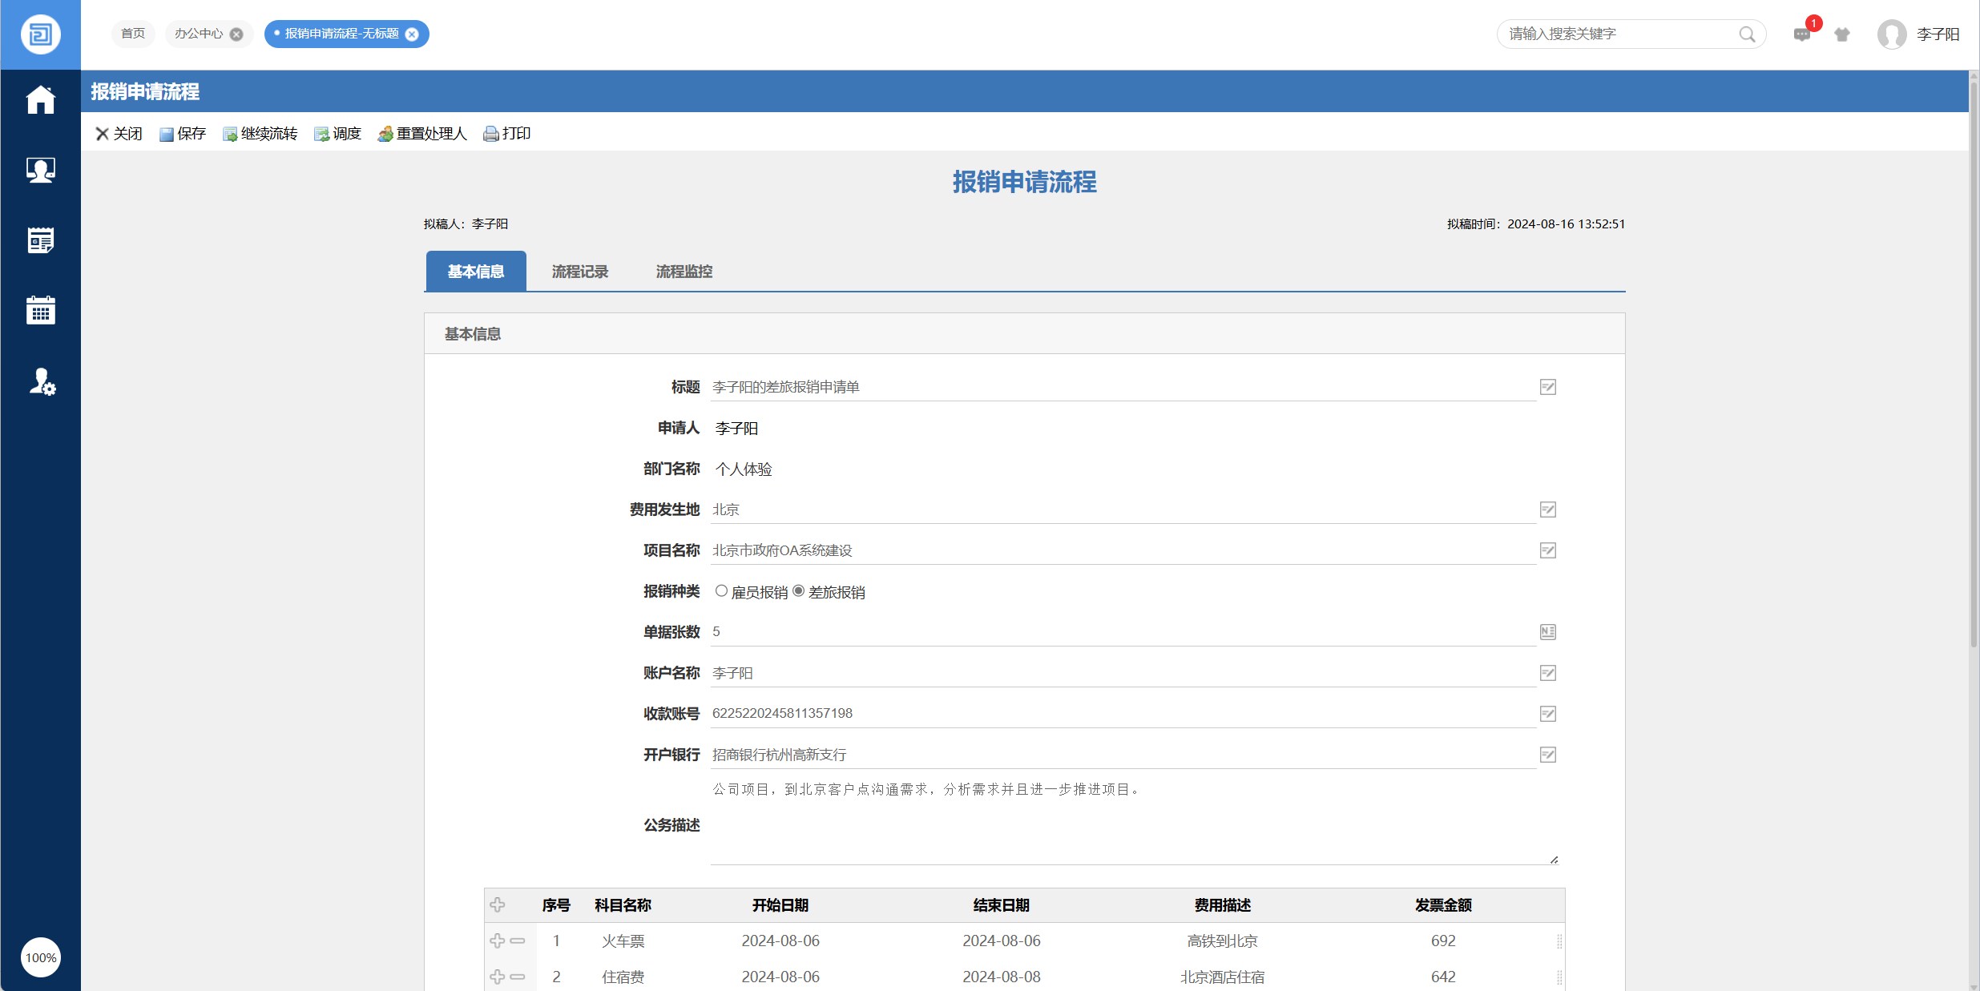Click the print toolbar button
This screenshot has height=991, width=1980.
pyautogui.click(x=507, y=134)
